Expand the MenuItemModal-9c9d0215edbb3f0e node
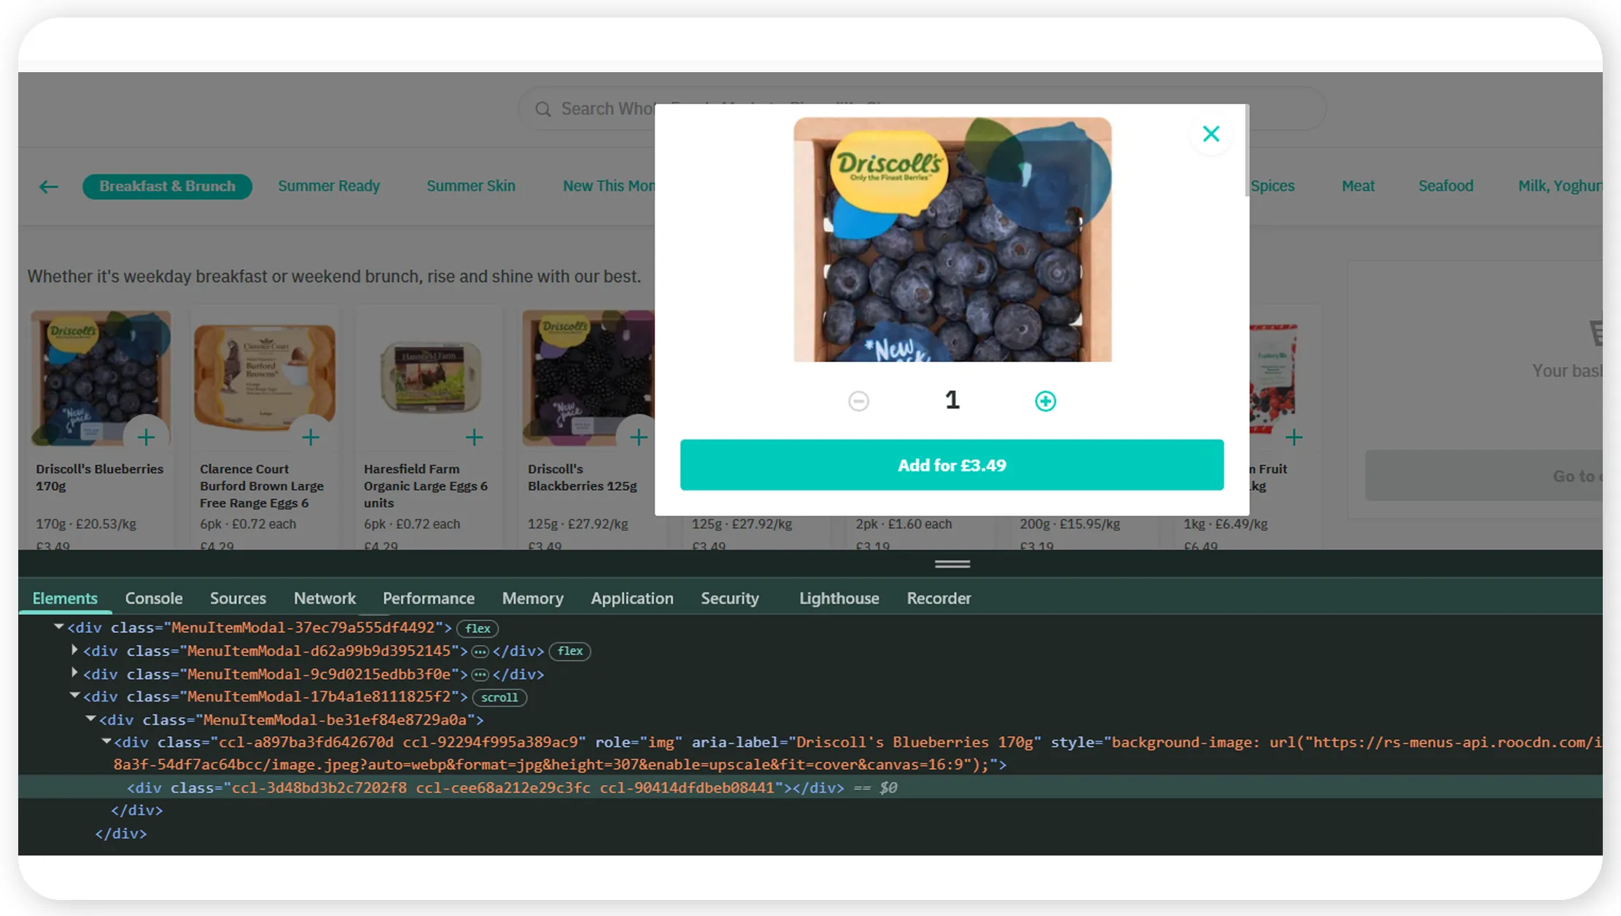Image resolution: width=1621 pixels, height=916 pixels. pyautogui.click(x=74, y=673)
